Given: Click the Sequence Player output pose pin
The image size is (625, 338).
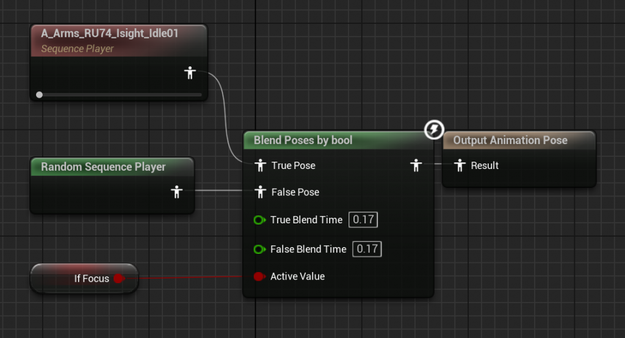Looking at the screenshot, I should (x=190, y=73).
